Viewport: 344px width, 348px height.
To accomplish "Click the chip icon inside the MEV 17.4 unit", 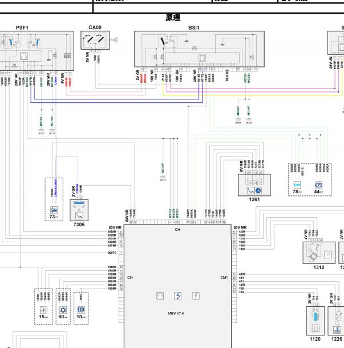I will click(160, 296).
